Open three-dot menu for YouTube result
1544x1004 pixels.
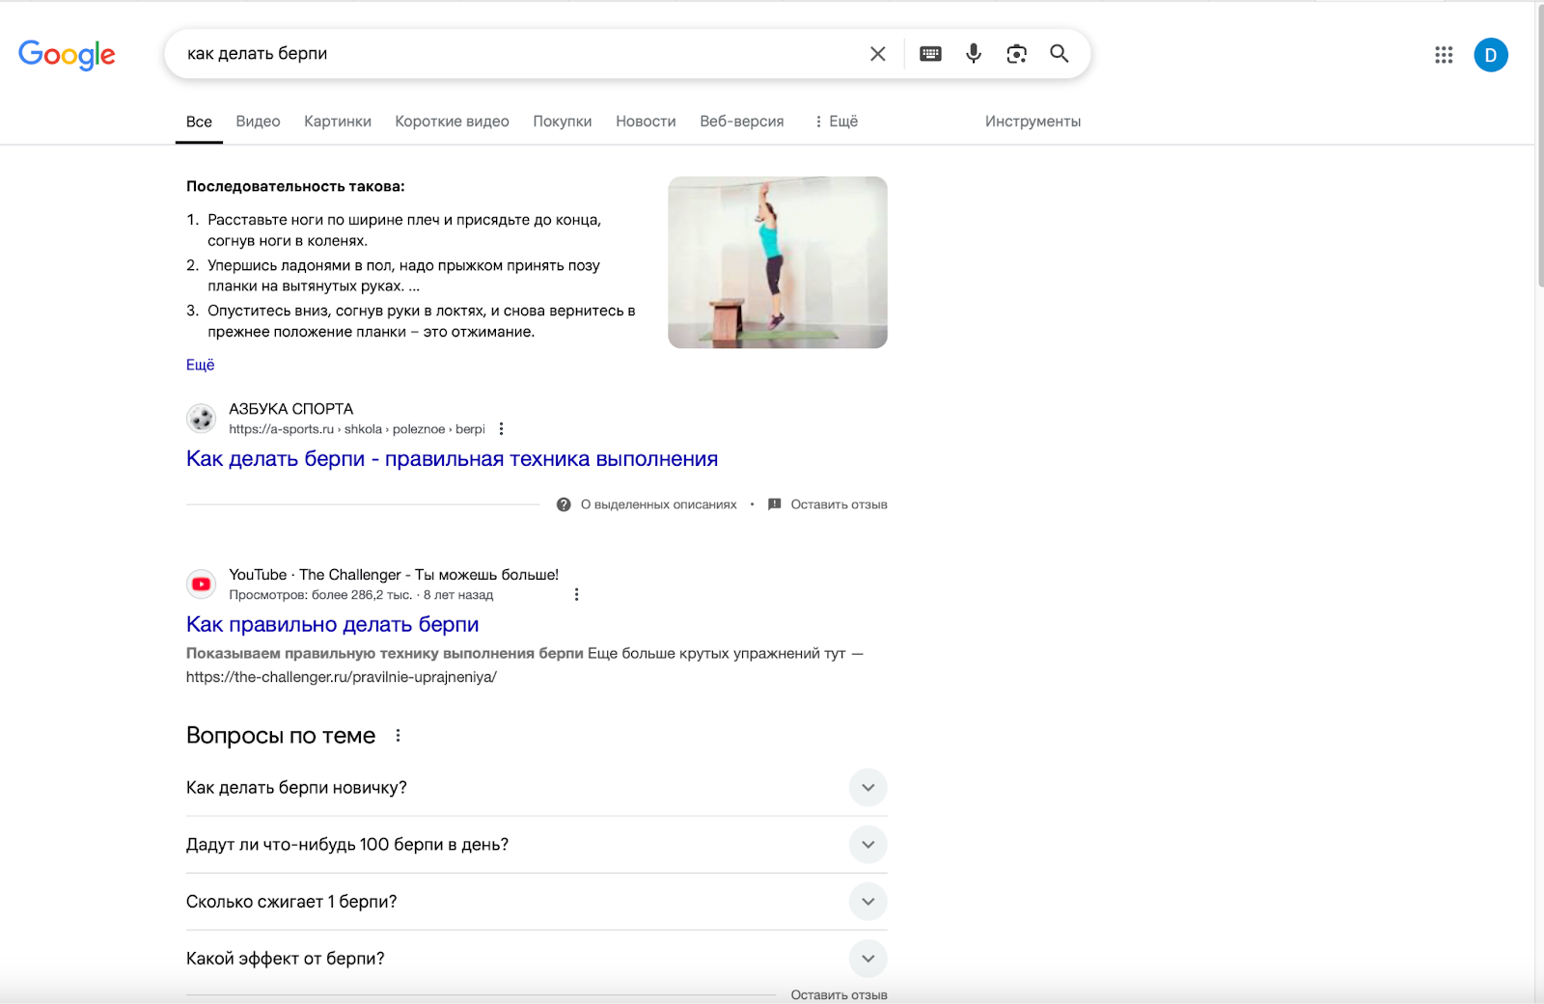pyautogui.click(x=576, y=595)
